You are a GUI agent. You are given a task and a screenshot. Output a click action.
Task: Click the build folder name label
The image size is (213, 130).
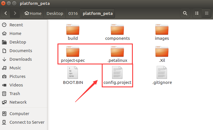pyautogui.click(x=73, y=38)
